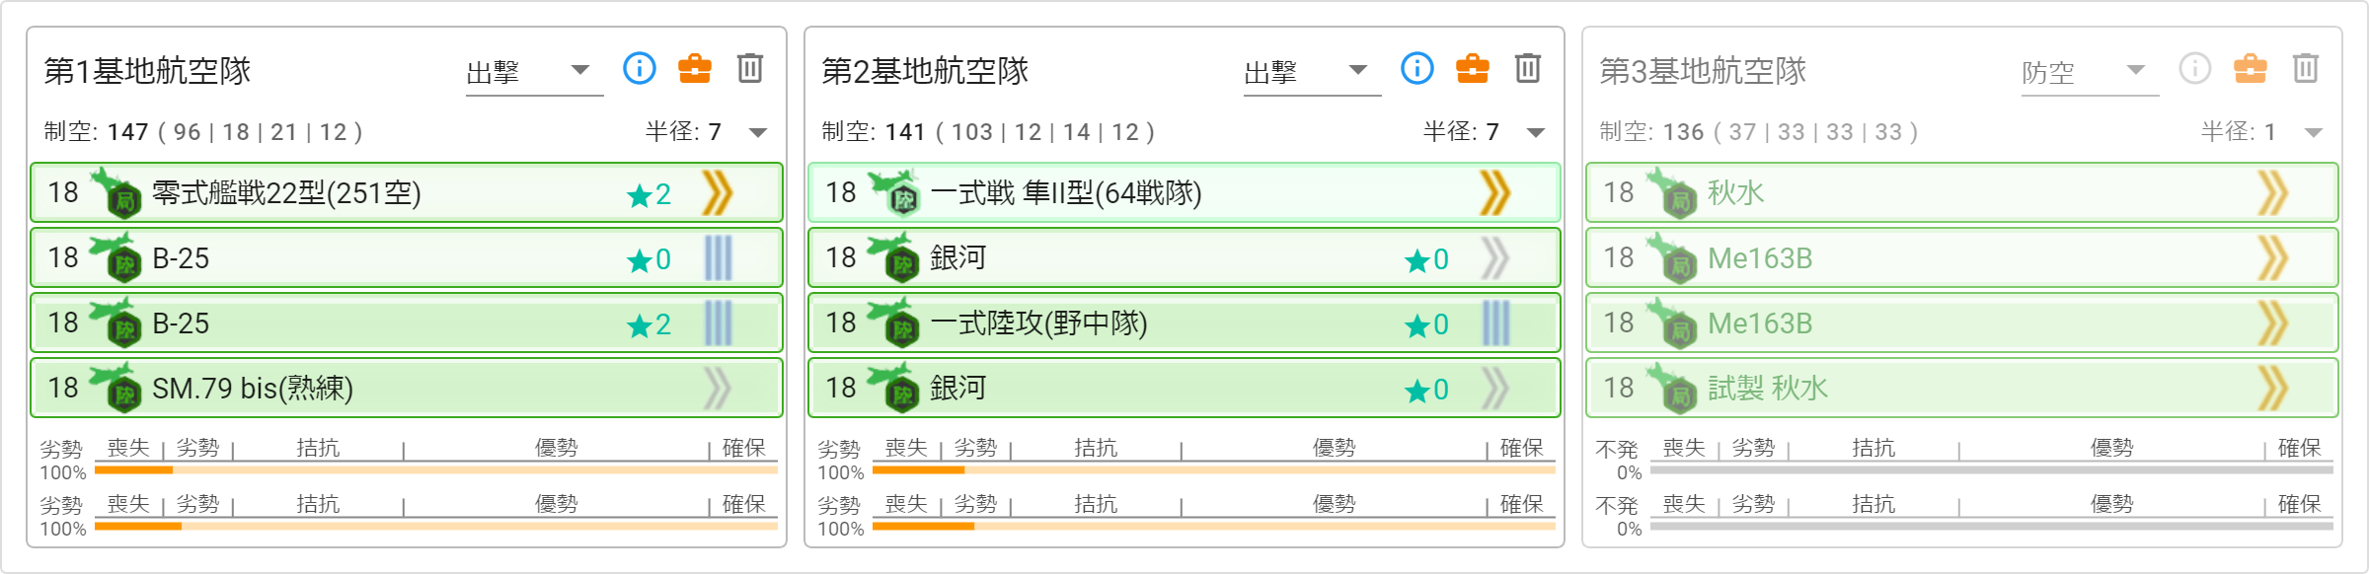Select the 秋水 aircraft slot
This screenshot has width=2369, height=574.
(x=1961, y=193)
